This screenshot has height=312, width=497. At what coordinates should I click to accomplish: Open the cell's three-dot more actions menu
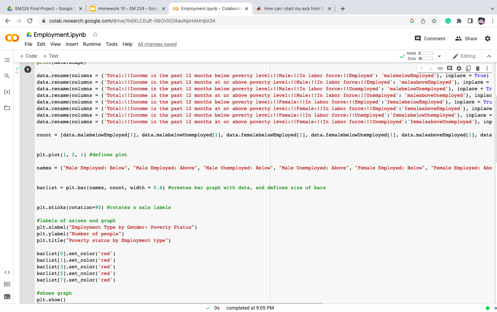coord(487,68)
